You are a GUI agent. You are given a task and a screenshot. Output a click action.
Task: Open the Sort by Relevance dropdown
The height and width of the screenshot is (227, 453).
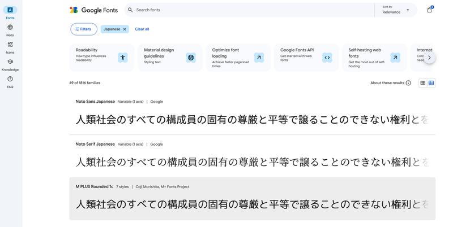coord(396,10)
